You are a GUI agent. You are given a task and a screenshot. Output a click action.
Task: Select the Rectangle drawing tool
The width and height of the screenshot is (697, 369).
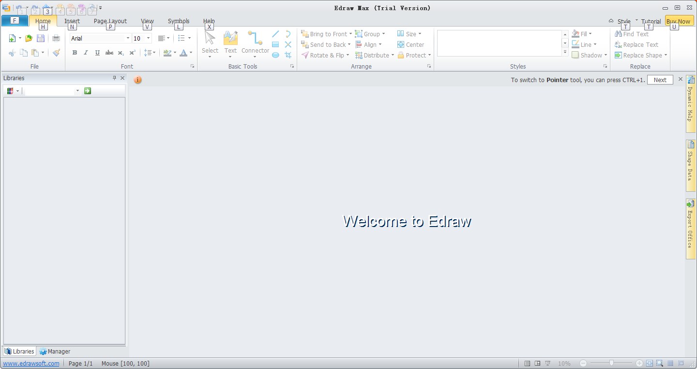click(x=275, y=44)
